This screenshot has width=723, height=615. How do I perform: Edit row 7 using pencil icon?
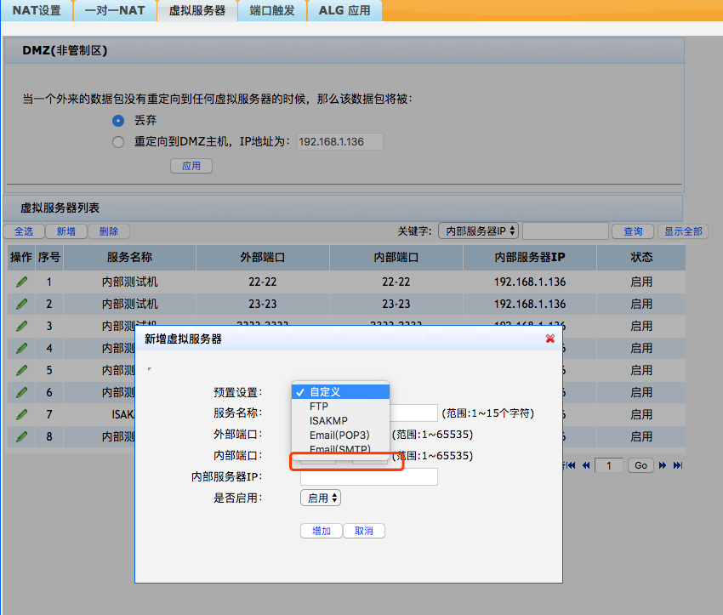21,414
